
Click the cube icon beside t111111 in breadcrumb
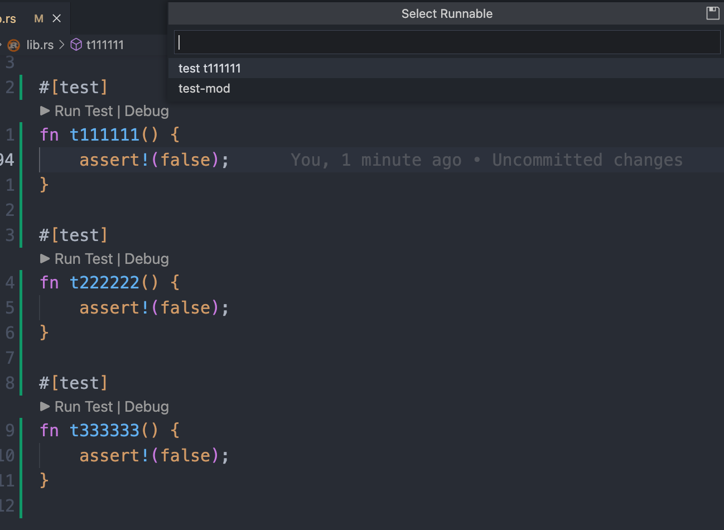tap(75, 45)
